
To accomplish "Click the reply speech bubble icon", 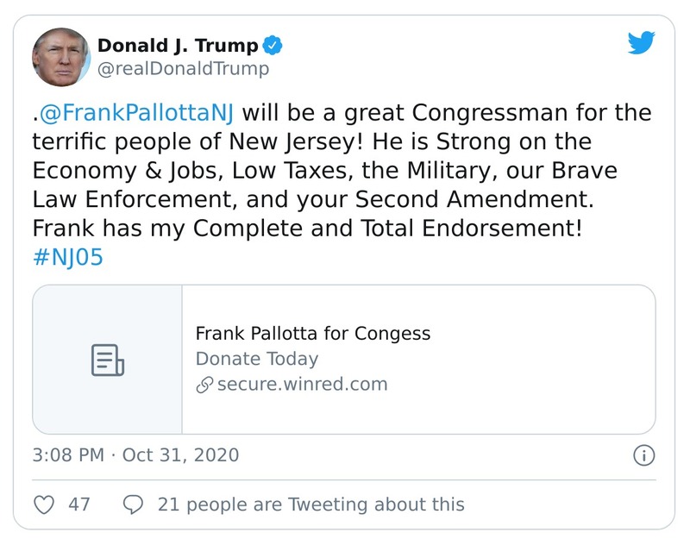I will pyautogui.click(x=132, y=504).
